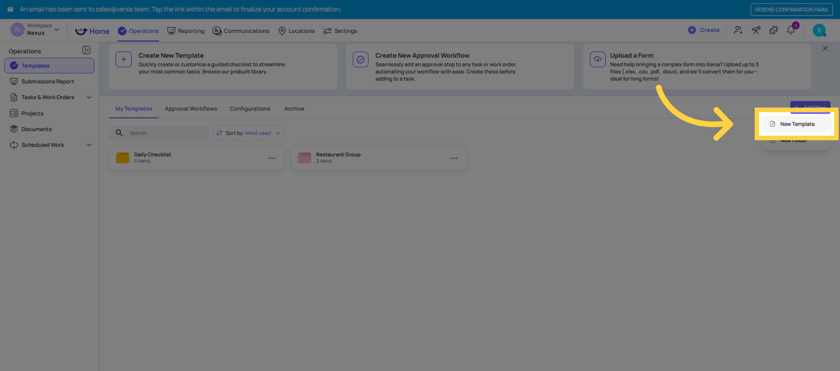Open the Restaurant Group folder
The height and width of the screenshot is (371, 840).
[379, 158]
